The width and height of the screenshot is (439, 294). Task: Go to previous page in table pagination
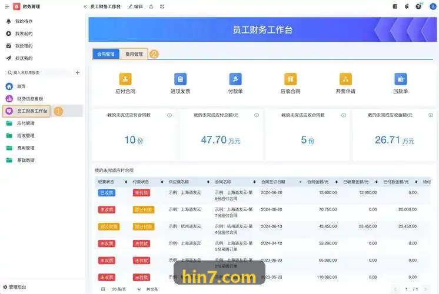point(395,289)
